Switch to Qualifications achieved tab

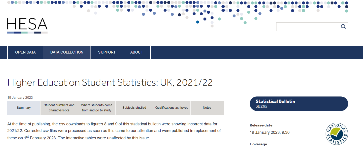[x=171, y=108]
